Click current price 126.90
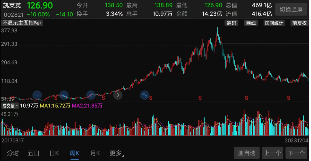The width and height of the screenshot is (311, 161). pos(40,5)
